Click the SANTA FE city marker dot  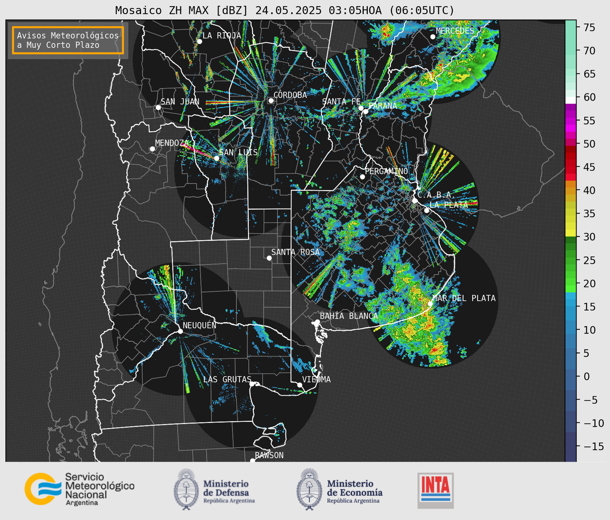361,108
